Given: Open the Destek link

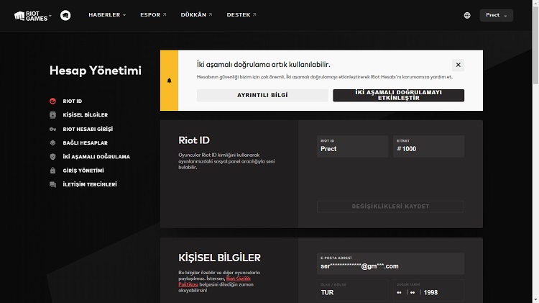Looking at the screenshot, I should 241,15.
